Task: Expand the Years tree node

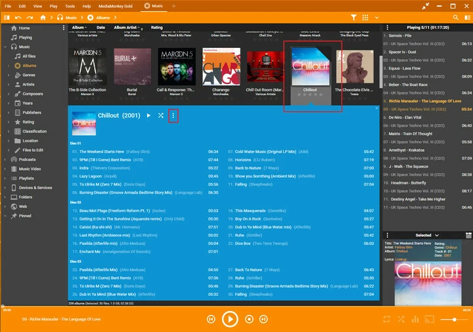Action: [9, 103]
